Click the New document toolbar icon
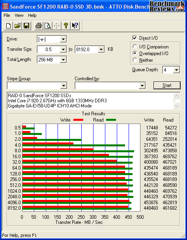Image resolution: width=187 pixels, height=240 pixels. point(8,26)
